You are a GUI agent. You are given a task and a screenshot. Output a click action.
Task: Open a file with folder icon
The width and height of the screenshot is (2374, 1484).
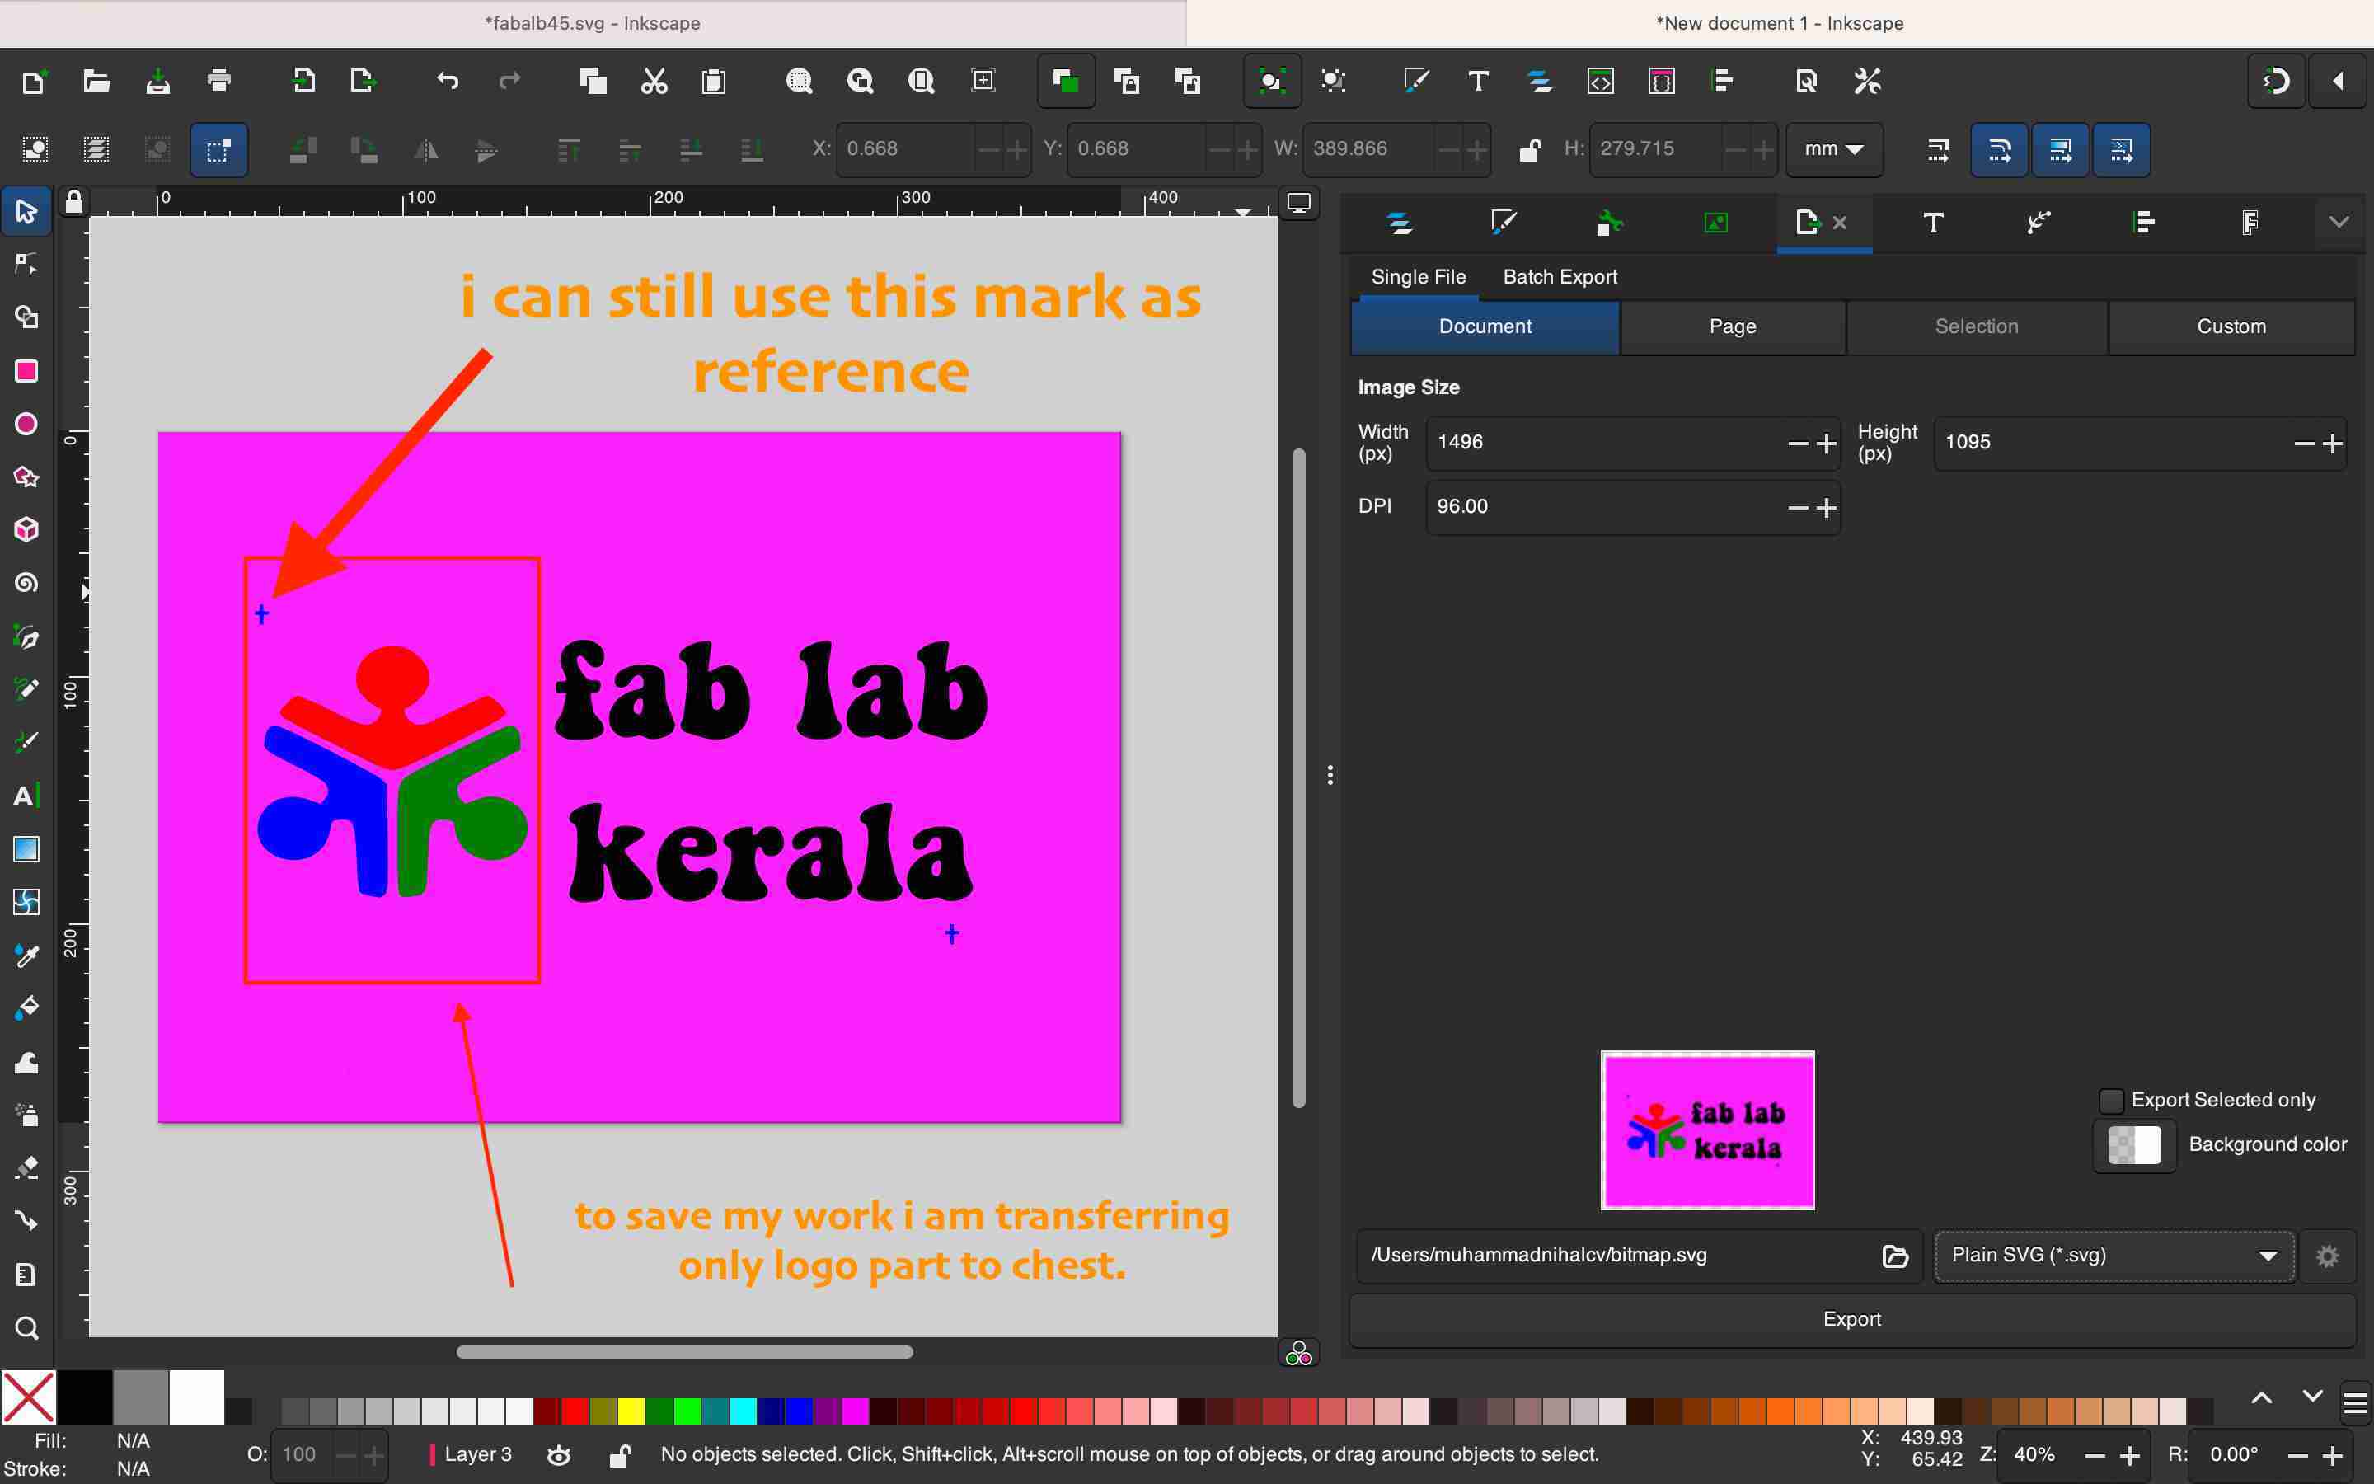click(x=96, y=82)
